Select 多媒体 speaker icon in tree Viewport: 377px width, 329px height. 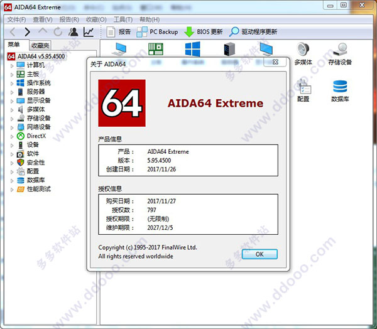(x=21, y=109)
